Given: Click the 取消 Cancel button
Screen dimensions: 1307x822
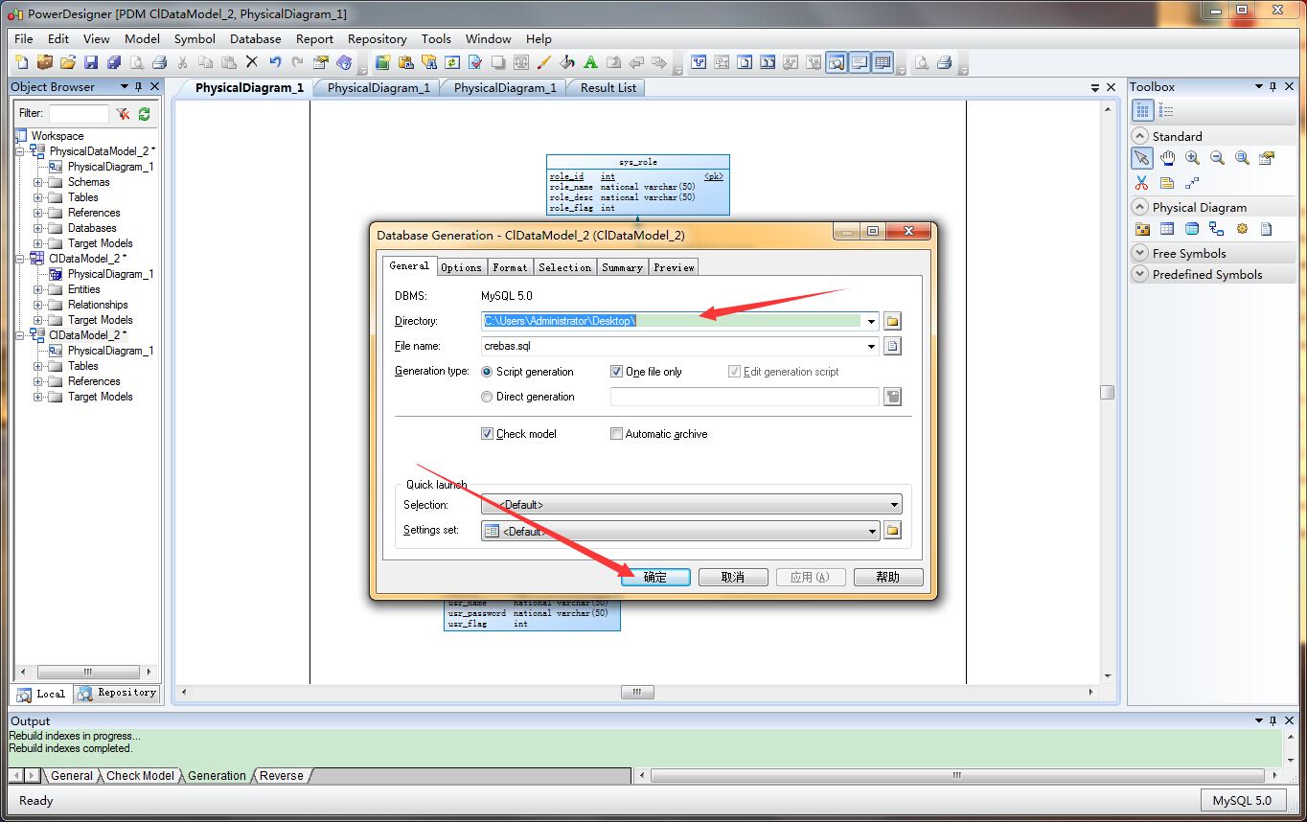Looking at the screenshot, I should click(733, 577).
